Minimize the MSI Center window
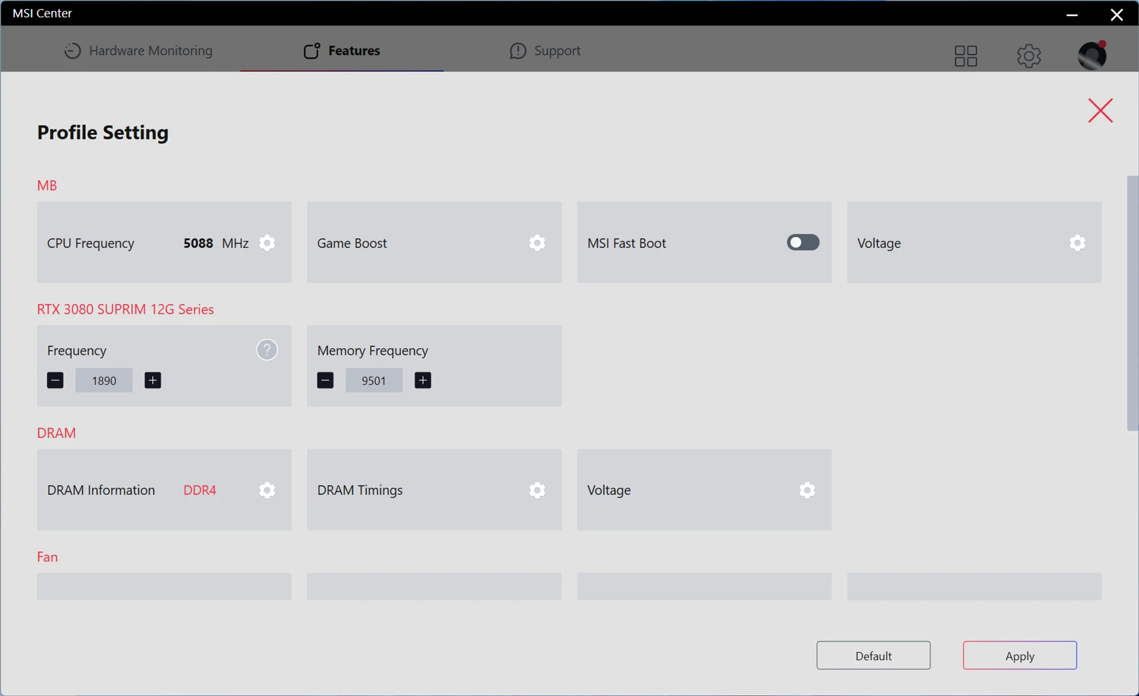 pyautogui.click(x=1071, y=14)
